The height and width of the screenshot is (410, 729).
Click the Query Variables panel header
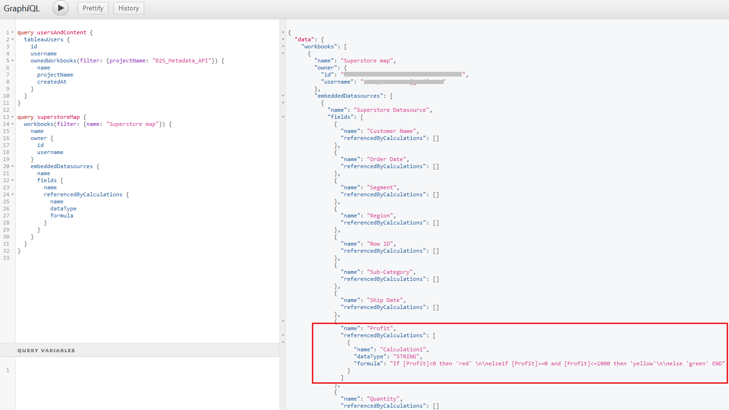coord(46,350)
